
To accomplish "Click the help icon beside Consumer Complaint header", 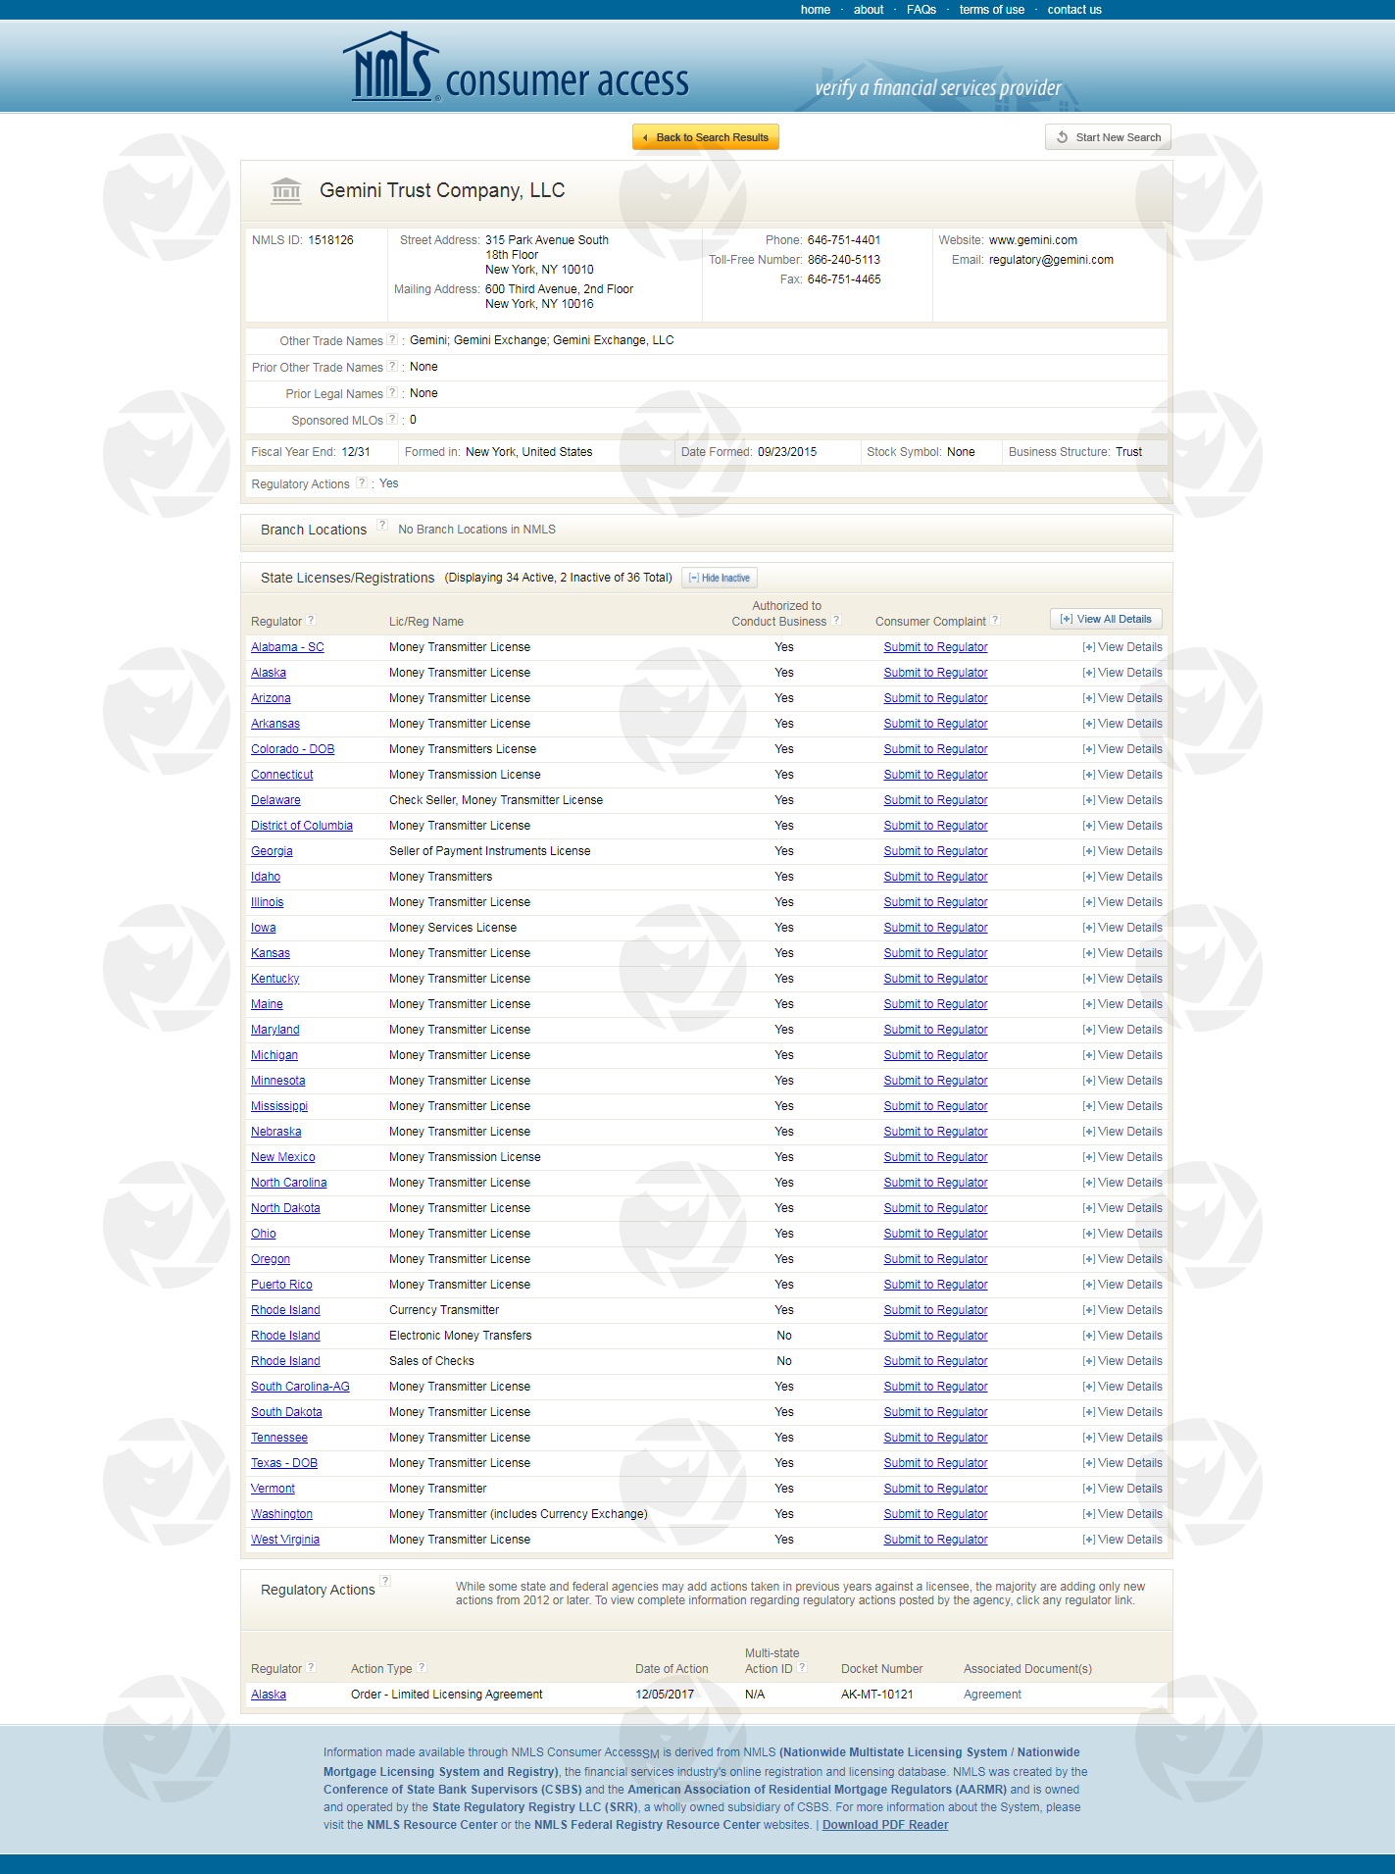I will click(x=995, y=620).
